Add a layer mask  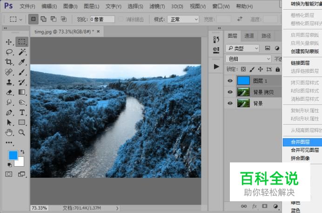pos(265,206)
